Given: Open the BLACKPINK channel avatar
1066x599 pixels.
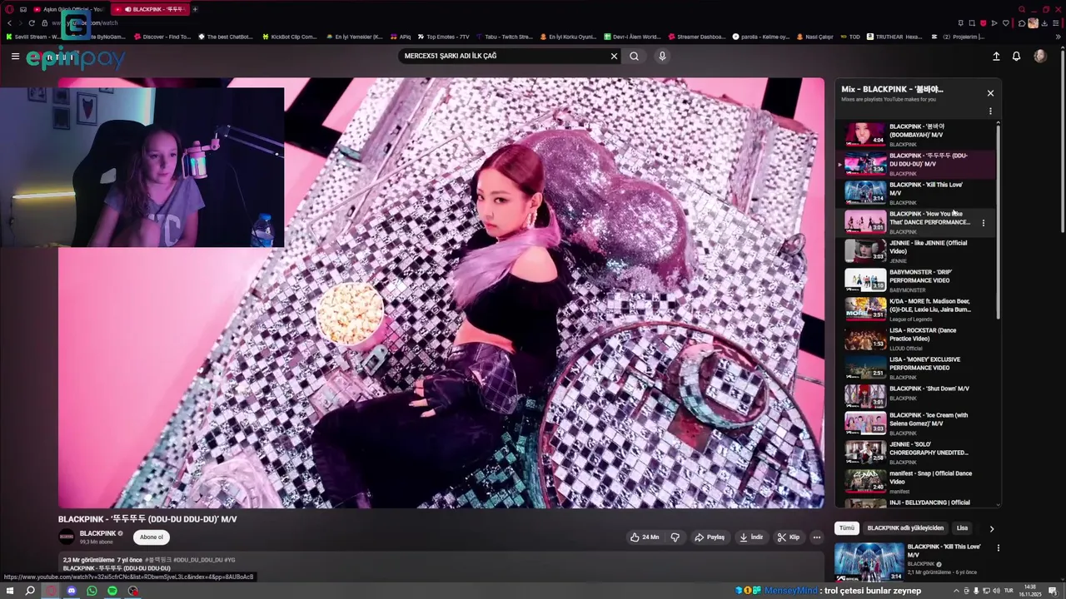Looking at the screenshot, I should pos(67,537).
